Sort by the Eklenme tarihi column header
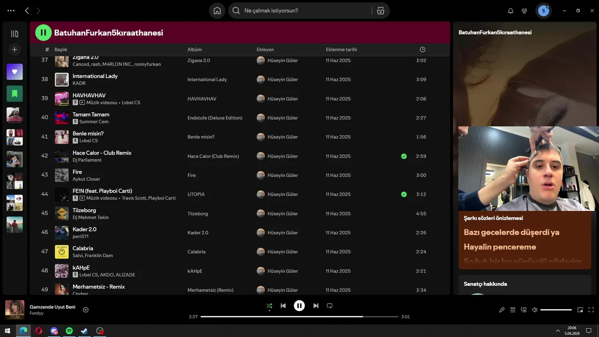Image resolution: width=599 pixels, height=337 pixels. (x=342, y=50)
